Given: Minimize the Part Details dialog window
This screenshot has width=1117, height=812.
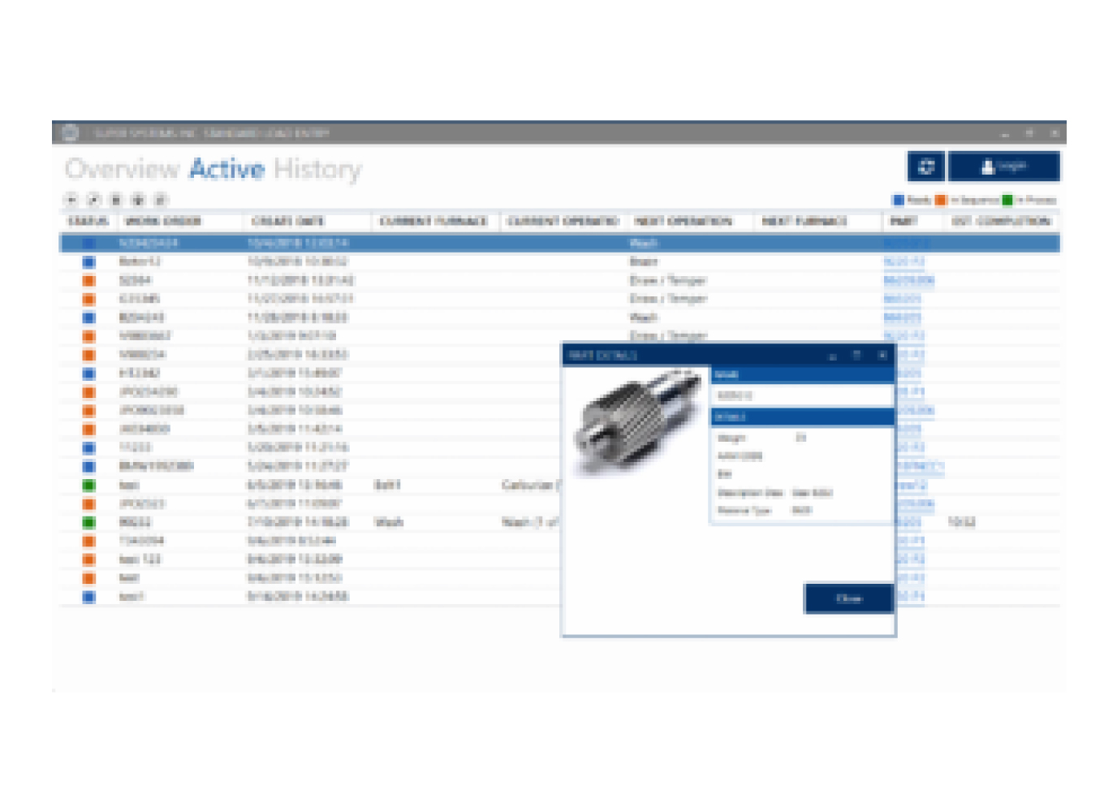Looking at the screenshot, I should [832, 356].
